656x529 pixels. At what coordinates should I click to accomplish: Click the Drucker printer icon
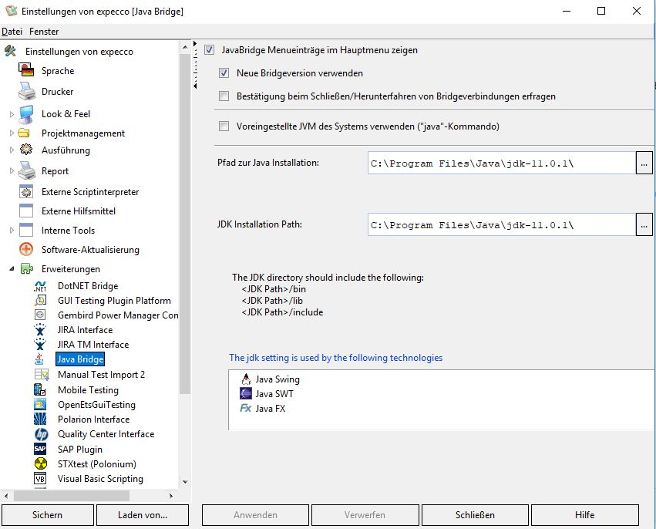[x=27, y=92]
